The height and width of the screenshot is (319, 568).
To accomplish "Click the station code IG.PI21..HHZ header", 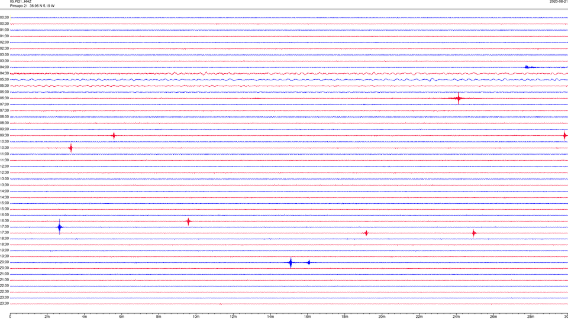I will [21, 1].
